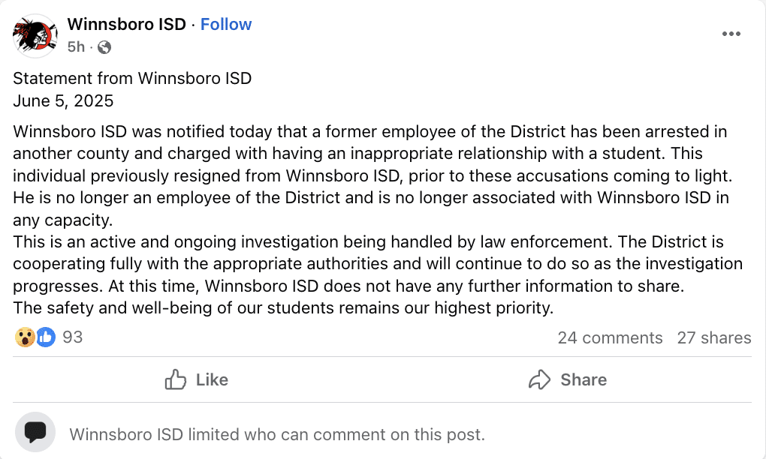Follow the Winnsboro ISD page
766x459 pixels.
point(226,25)
